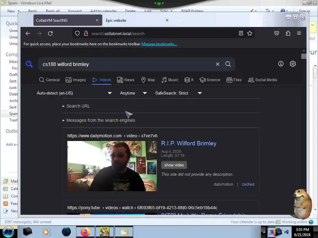The height and width of the screenshot is (238, 318).
Task: Open the Music search category
Action: pos(170,80)
